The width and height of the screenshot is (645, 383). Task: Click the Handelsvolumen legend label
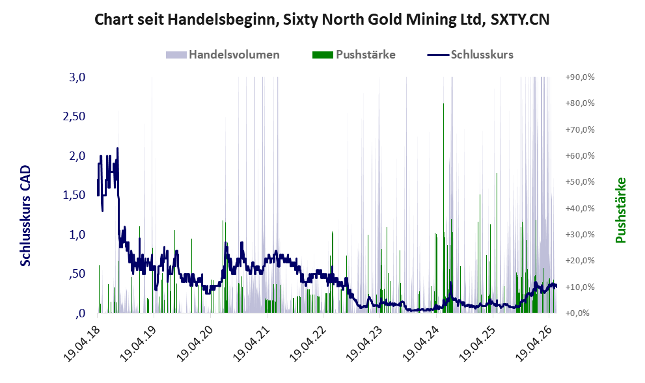pyautogui.click(x=234, y=55)
